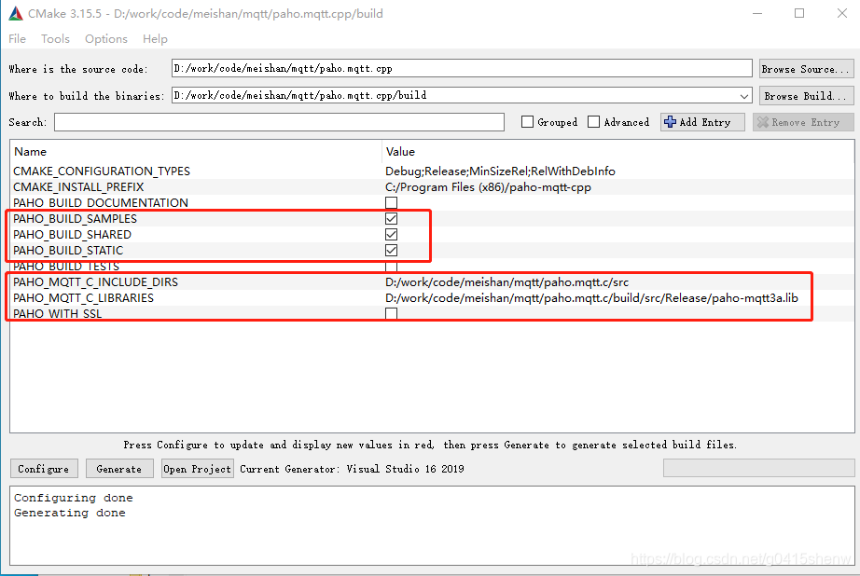Click the build binaries path text
860x576 pixels.
pos(300,95)
